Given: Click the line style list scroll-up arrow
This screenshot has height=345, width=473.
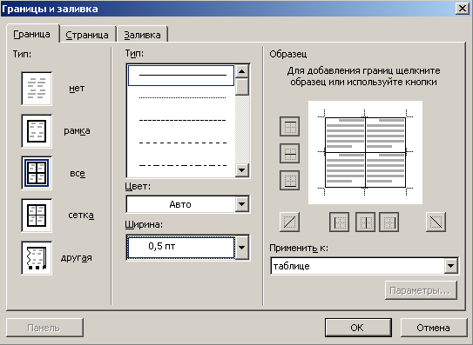Looking at the screenshot, I should (241, 71).
